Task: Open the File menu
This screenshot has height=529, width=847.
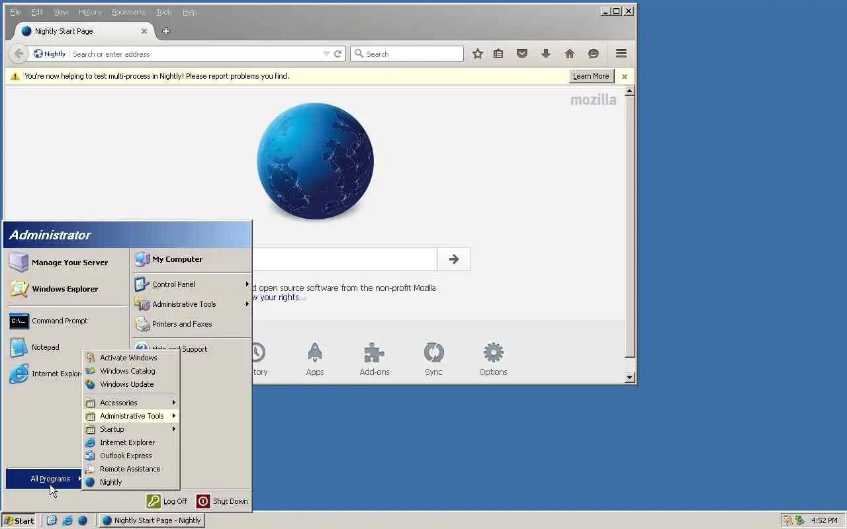Action: 15,12
